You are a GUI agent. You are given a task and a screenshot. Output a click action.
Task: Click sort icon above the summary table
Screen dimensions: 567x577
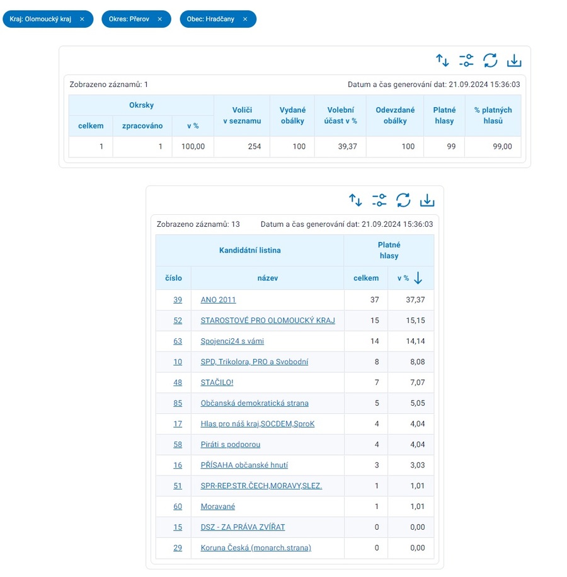[x=442, y=60]
